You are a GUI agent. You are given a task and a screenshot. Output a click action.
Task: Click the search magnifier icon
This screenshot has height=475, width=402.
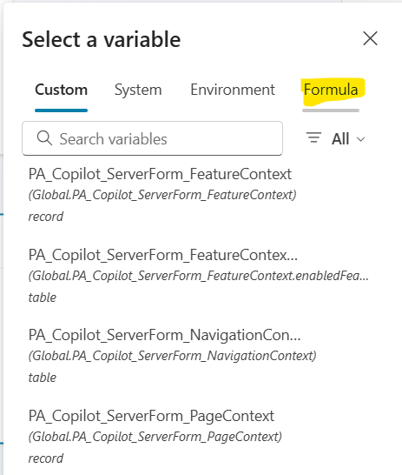(44, 138)
